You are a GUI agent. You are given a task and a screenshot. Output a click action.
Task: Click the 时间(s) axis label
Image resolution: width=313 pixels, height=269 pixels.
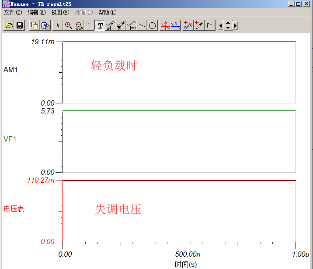tap(186, 264)
